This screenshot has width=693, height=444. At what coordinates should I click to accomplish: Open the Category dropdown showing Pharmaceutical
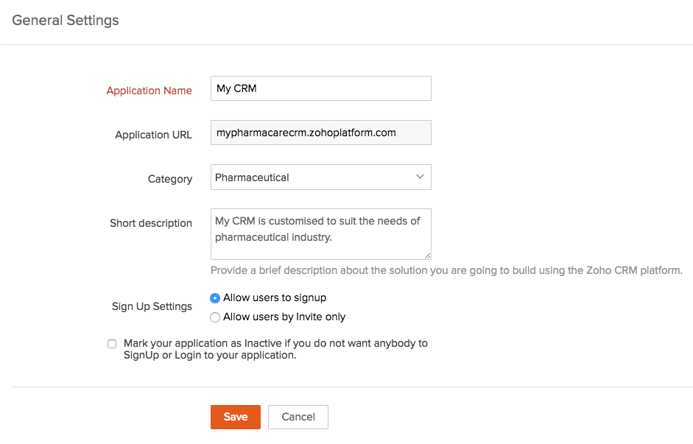click(x=320, y=177)
